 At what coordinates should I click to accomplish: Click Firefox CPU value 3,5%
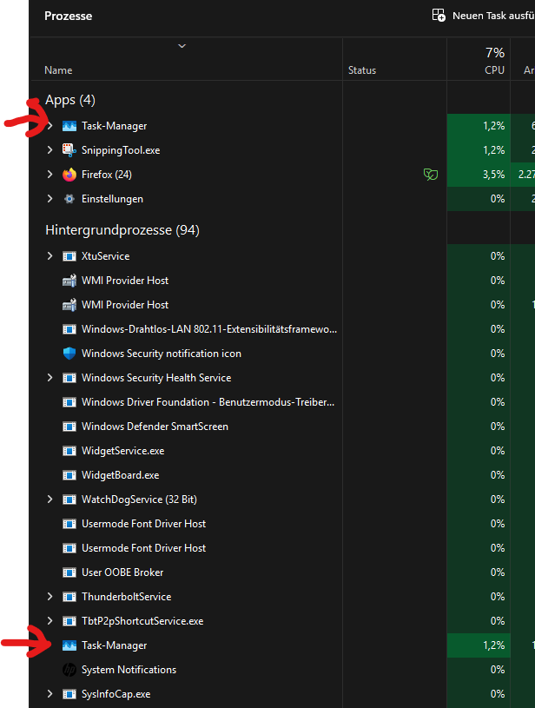coord(494,175)
